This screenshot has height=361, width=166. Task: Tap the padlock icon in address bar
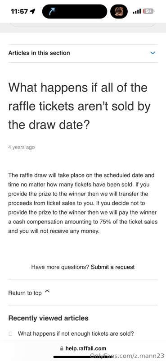(x=61, y=348)
